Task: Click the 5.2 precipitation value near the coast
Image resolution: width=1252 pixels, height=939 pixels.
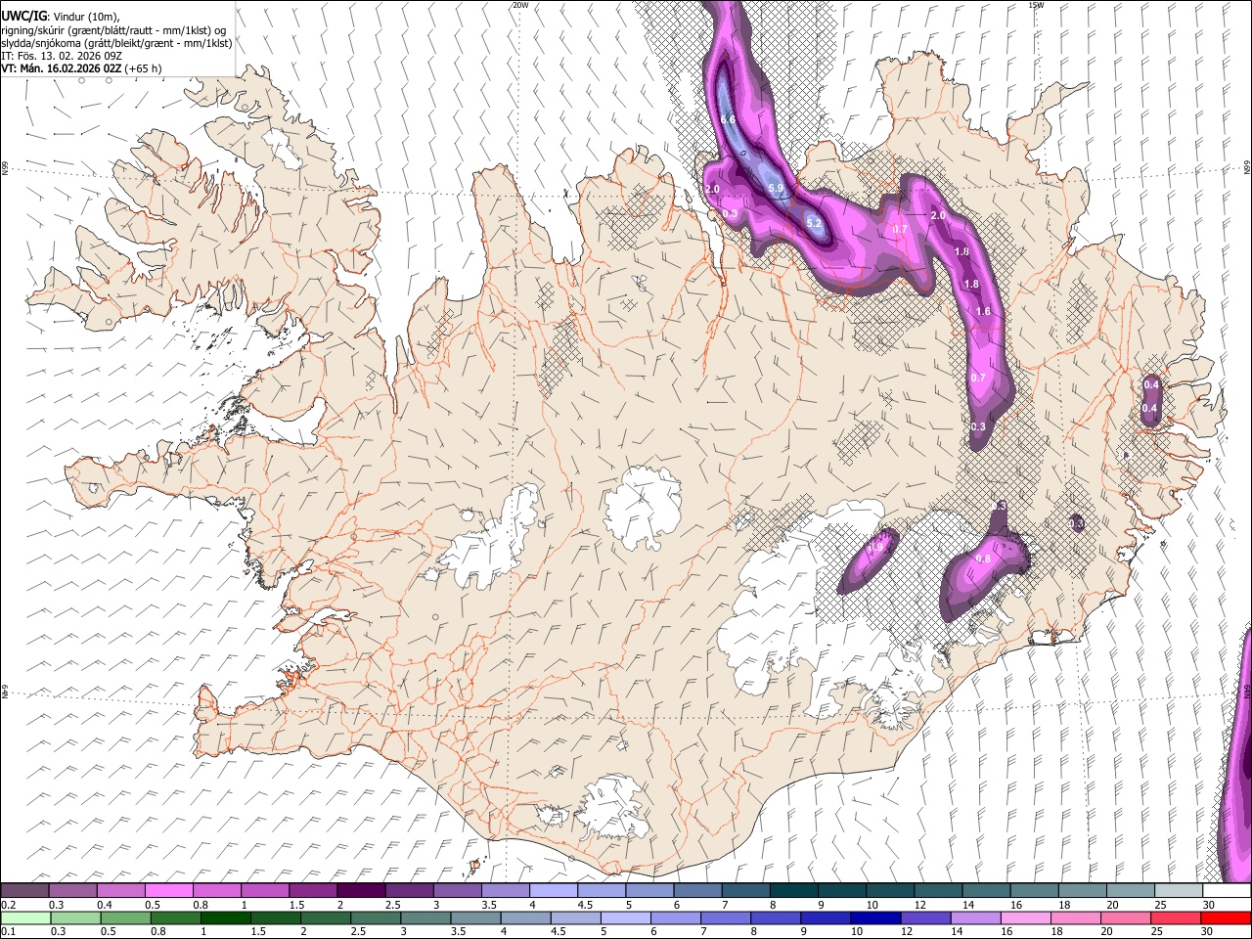Action: pos(814,224)
